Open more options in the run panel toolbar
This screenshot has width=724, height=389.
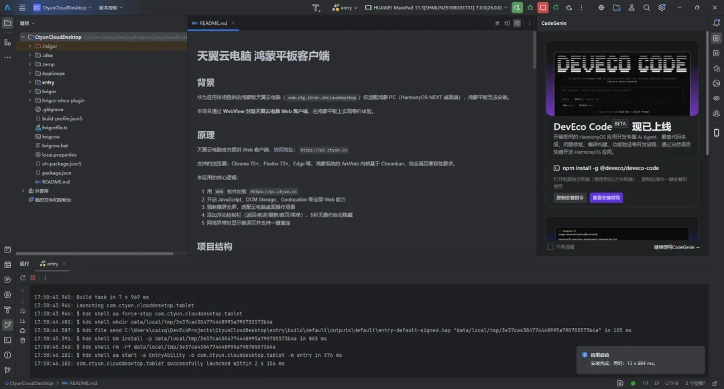pyautogui.click(x=45, y=278)
